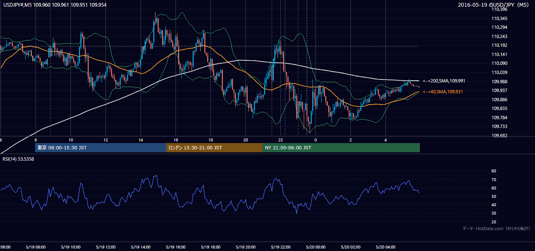This screenshot has height=251, width=535.
Task: Click hour tick 12 under the price chart
Action: pos(105,140)
